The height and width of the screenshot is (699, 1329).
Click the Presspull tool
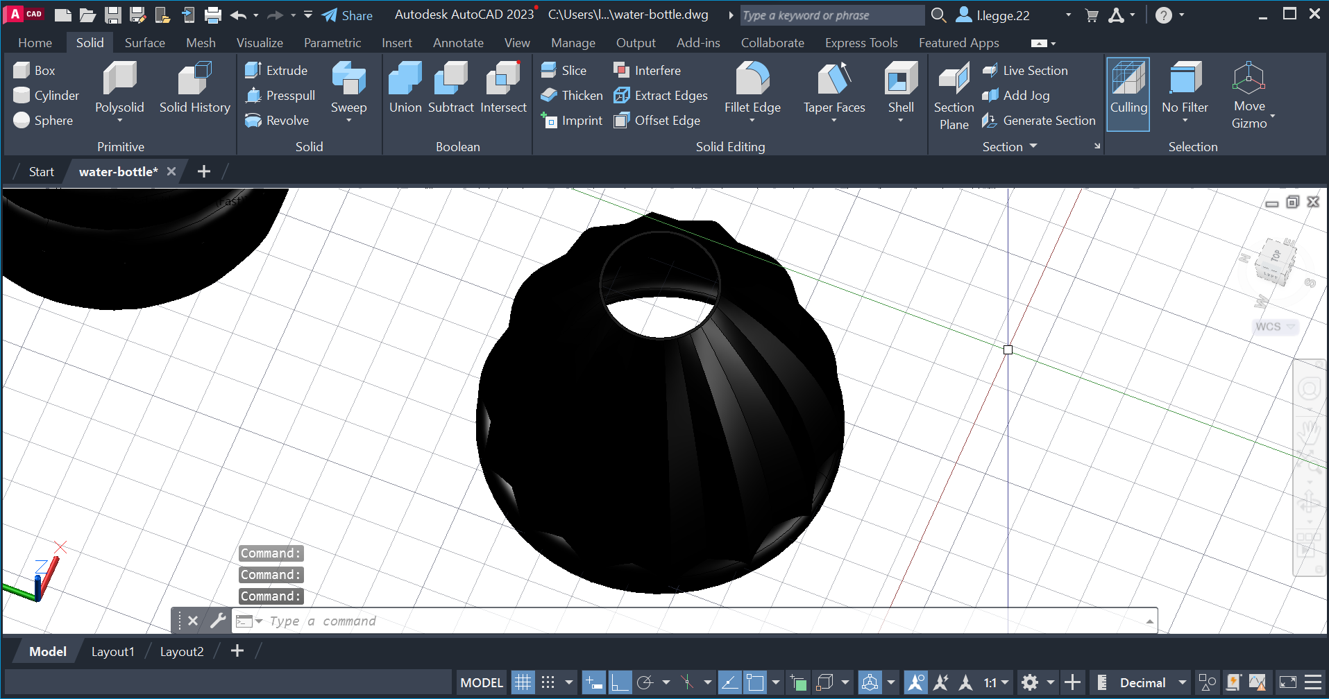280,95
